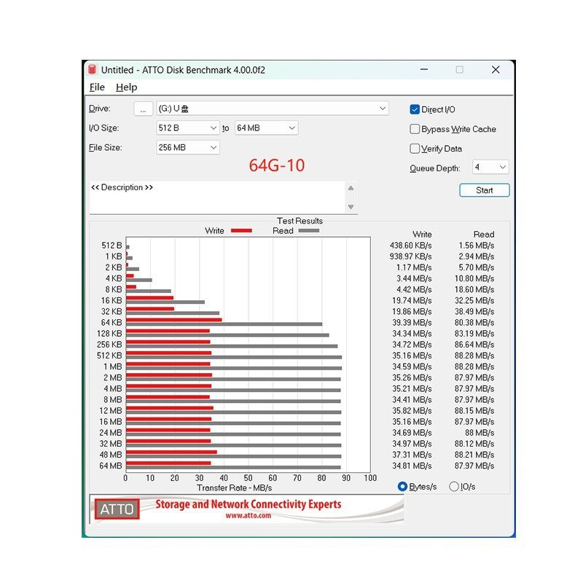583x583 pixels.
Task: Click the 4 KB read value 10.80 MB/s
Action: click(474, 279)
